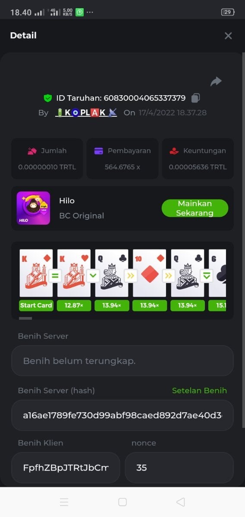Viewport: 245px width, 517px height.
Task: Open Setelan Benih seed settings
Action: [199, 390]
